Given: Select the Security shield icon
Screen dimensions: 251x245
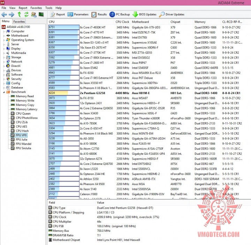Looking at the screenshot, I should [8, 79].
